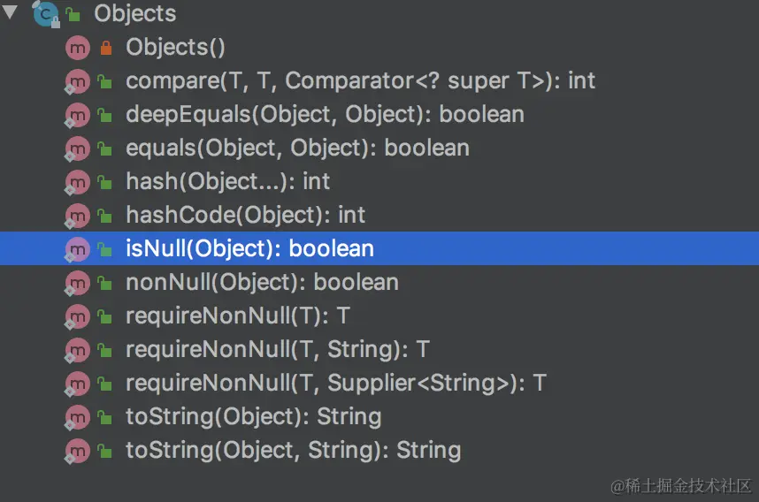Viewport: 759px width, 502px height.
Task: Click the public icon beside toString(Object): String
Action: coord(104,417)
